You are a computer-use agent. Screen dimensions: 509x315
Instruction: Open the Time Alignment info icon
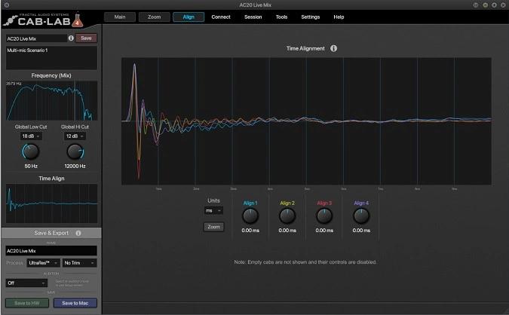tap(334, 48)
